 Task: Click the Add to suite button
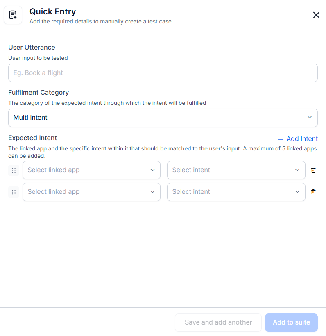[x=291, y=322]
